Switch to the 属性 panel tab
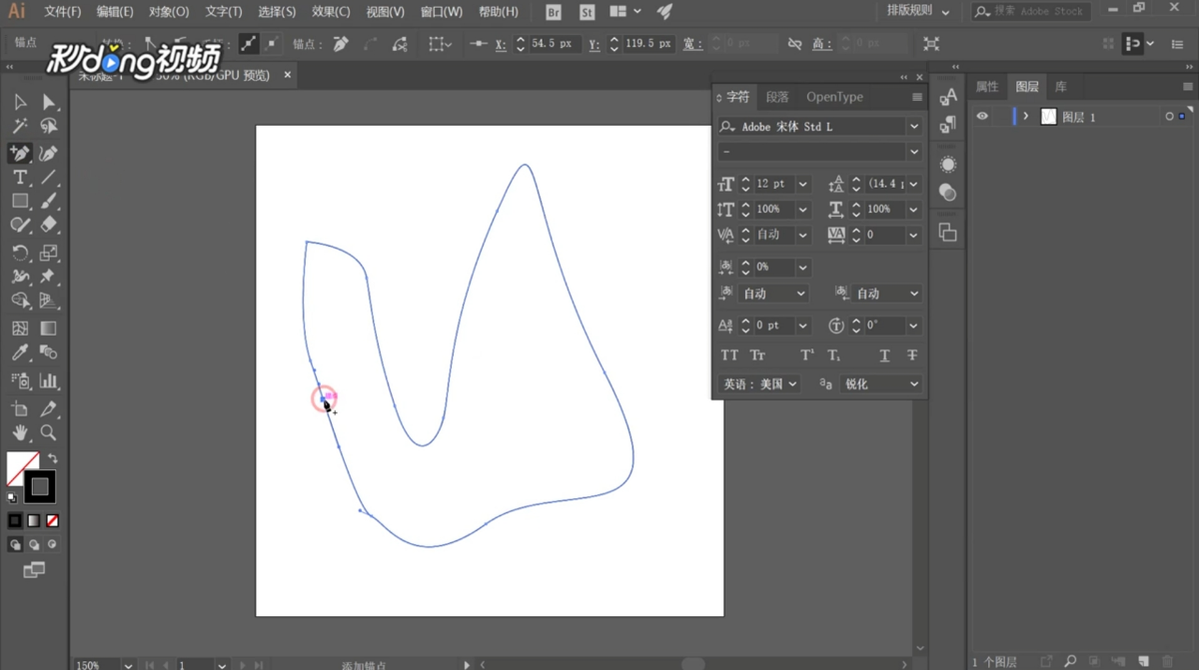The width and height of the screenshot is (1199, 670). pyautogui.click(x=986, y=87)
